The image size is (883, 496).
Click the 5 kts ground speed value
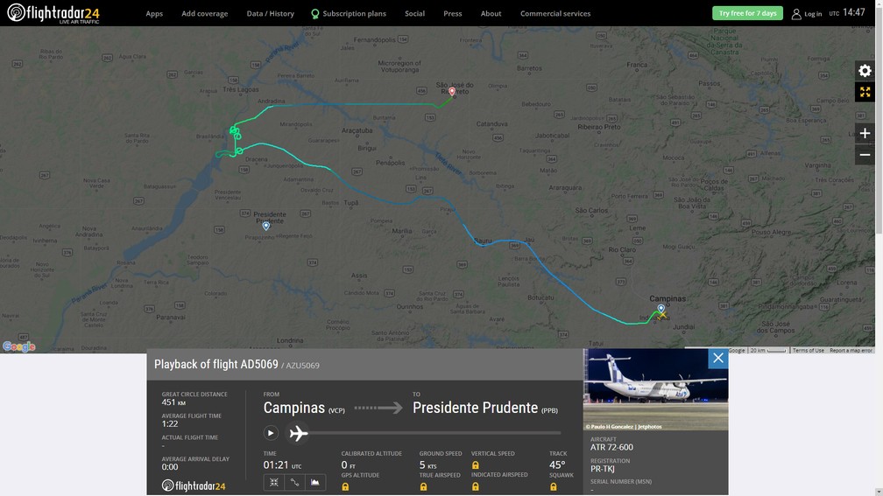428,465
